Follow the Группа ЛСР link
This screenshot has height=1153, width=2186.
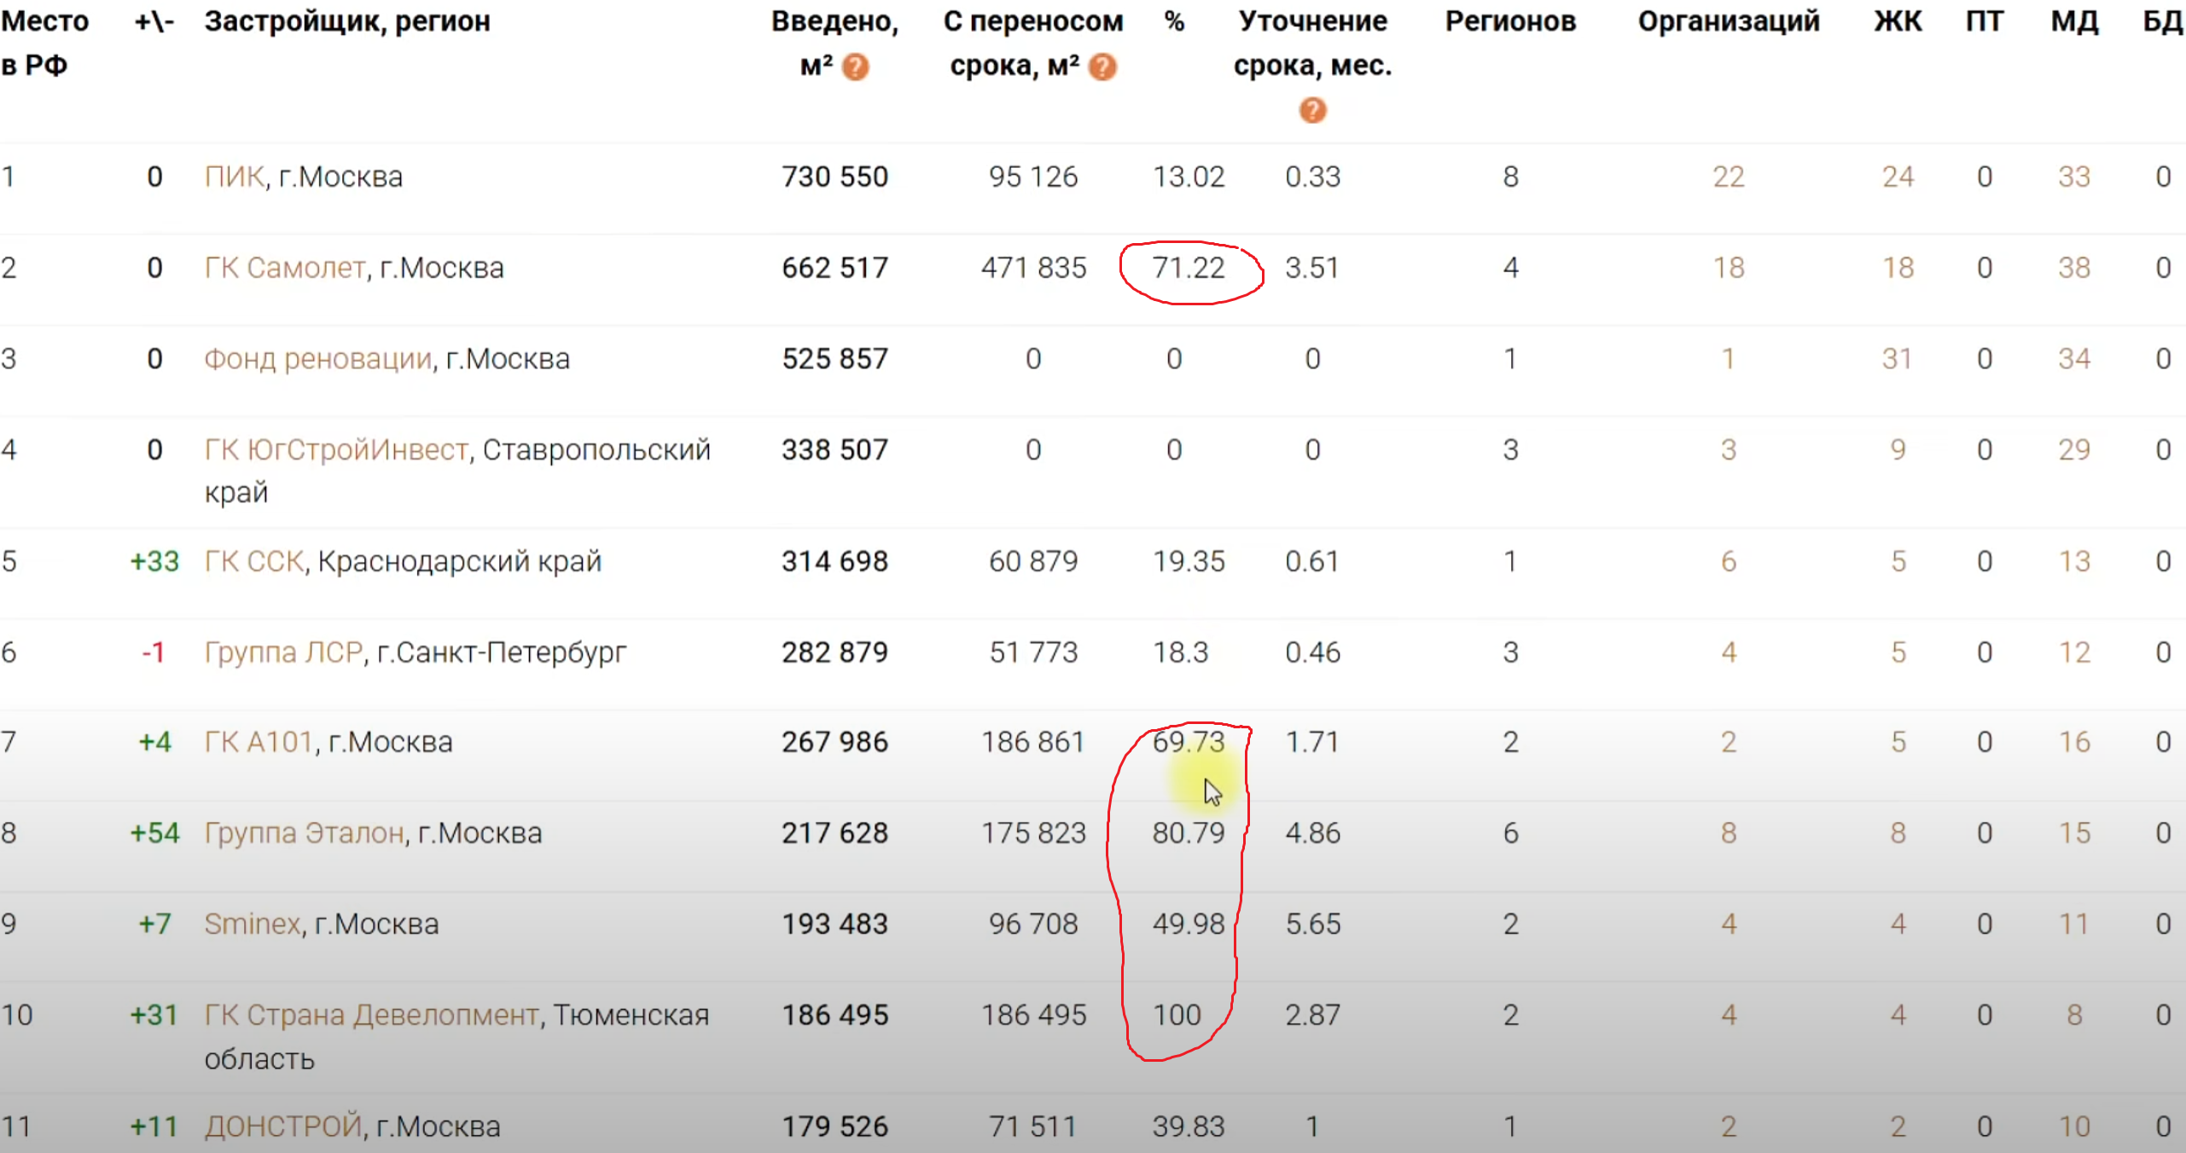click(x=283, y=652)
